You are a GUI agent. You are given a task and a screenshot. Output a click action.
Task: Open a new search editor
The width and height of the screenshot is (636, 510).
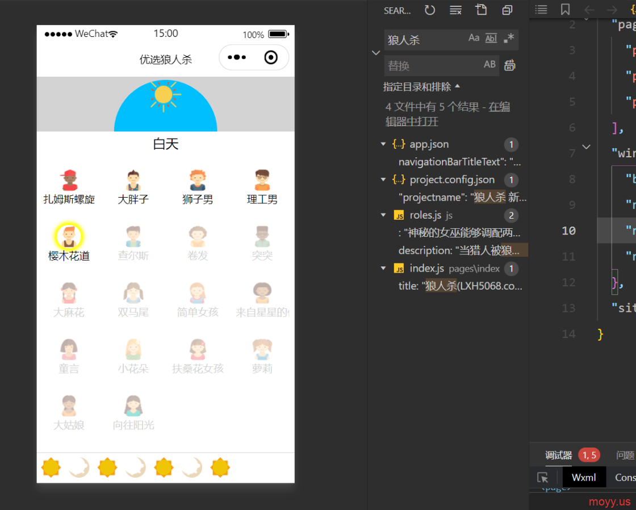(482, 10)
